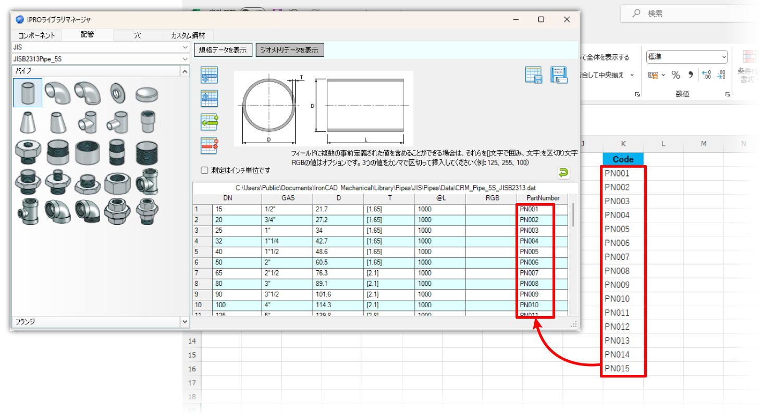
Task: Click the RGB column header
Action: click(x=492, y=198)
